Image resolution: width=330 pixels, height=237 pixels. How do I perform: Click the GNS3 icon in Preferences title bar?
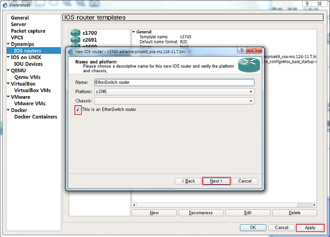click(5, 5)
